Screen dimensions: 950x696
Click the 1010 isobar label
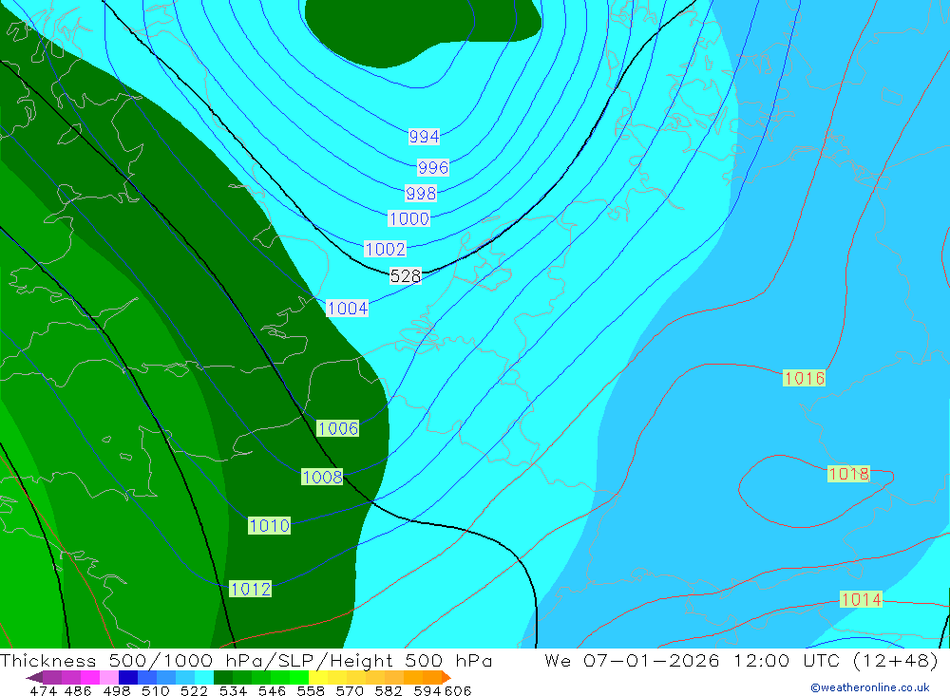[x=270, y=526]
